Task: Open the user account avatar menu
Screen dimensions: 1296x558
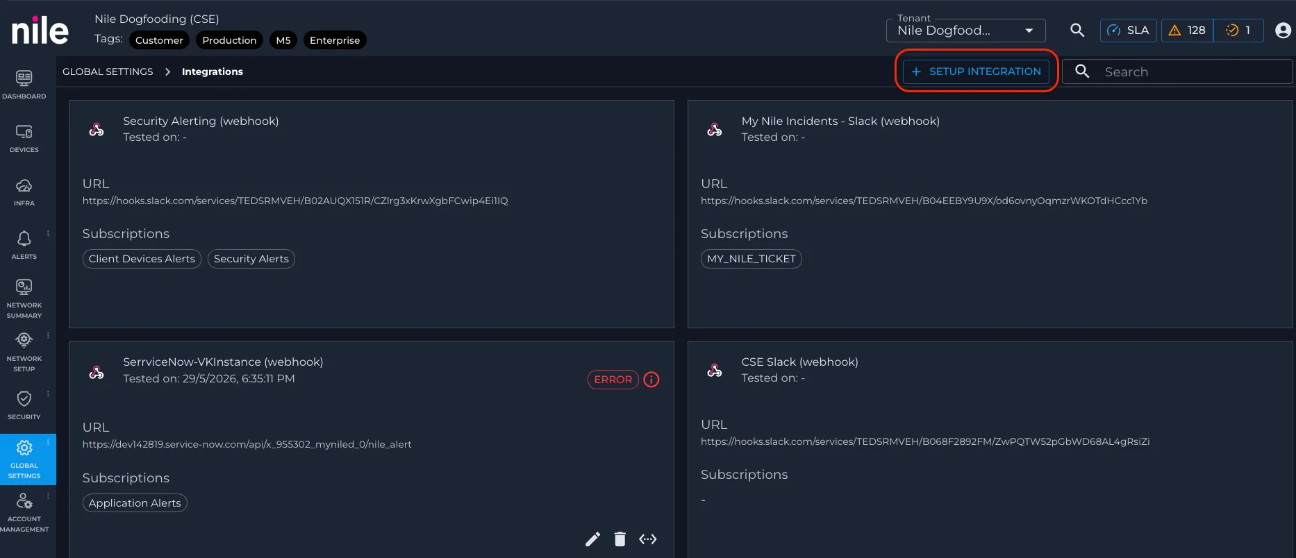Action: coord(1283,31)
